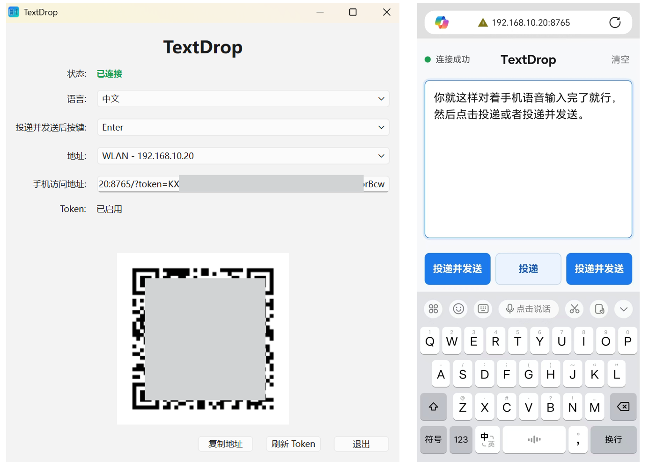This screenshot has width=649, height=466.
Task: Collapse the phone keyboard with down chevron
Action: click(624, 309)
